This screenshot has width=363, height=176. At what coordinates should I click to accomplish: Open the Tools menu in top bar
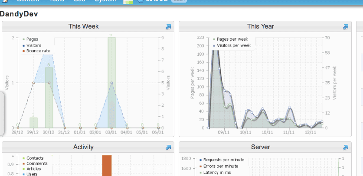(57, 1)
